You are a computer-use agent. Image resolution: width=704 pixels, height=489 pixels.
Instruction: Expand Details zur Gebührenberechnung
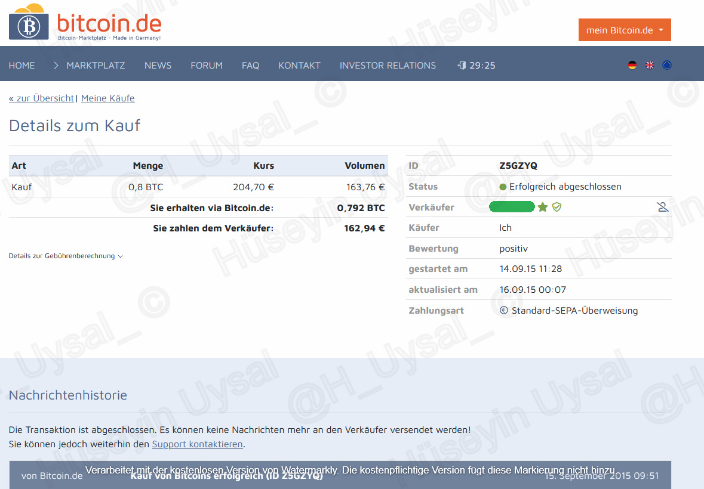tap(66, 256)
